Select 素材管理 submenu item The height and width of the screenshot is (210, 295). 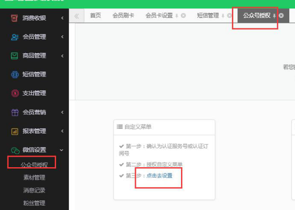click(x=34, y=177)
